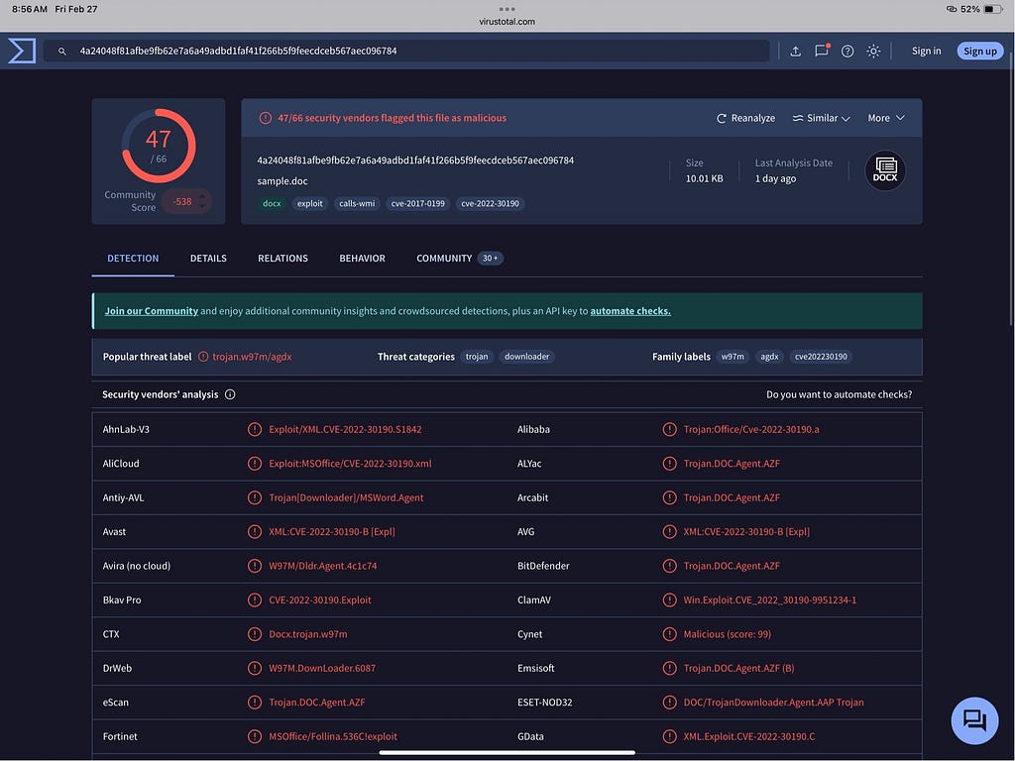The image size is (1015, 761).
Task: Click the Join our Community link
Action: (x=152, y=310)
